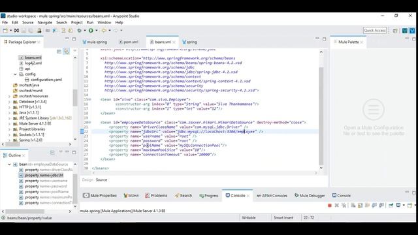418x235 pixels.
Task: Select configuration.yaml file
Action: click(43, 80)
